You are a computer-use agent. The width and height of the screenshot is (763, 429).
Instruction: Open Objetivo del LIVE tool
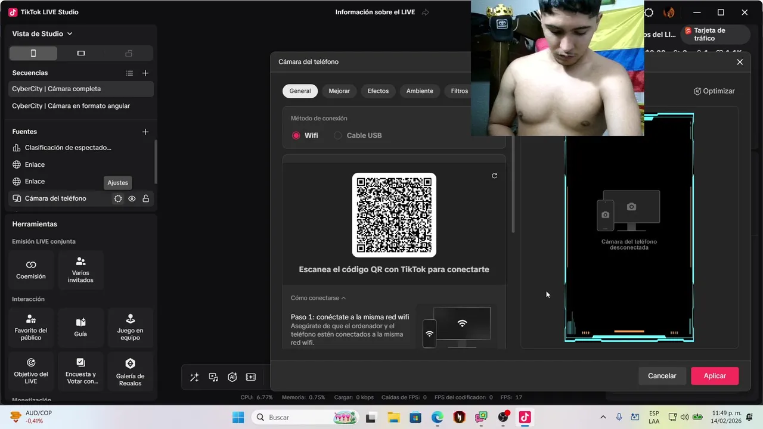point(31,371)
